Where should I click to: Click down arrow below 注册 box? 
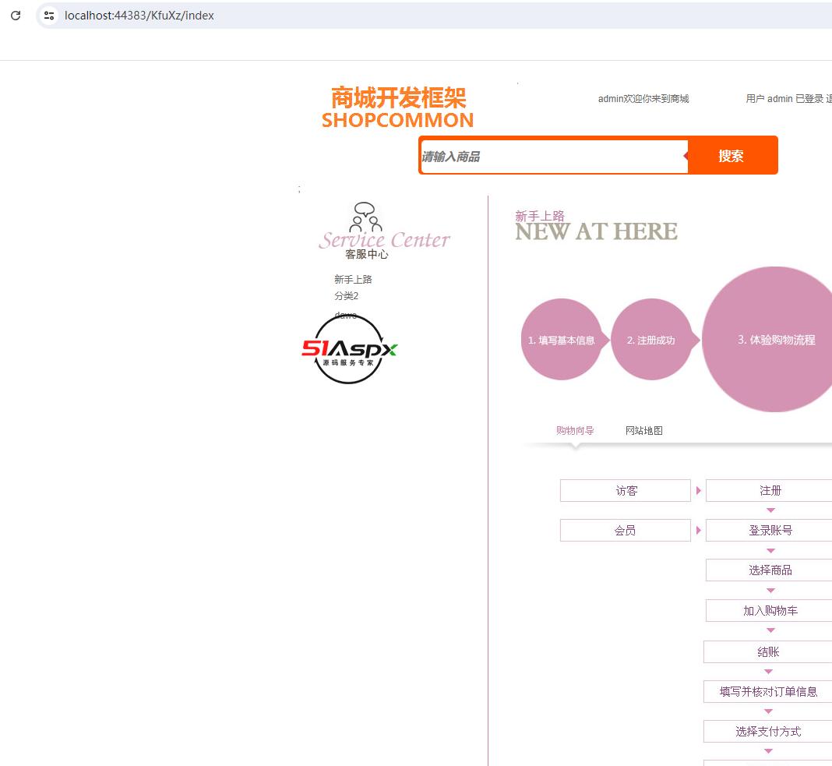pyautogui.click(x=771, y=510)
